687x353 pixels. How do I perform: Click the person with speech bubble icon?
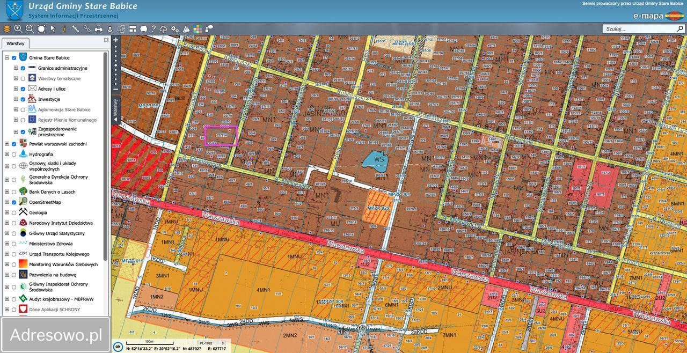click(209, 29)
